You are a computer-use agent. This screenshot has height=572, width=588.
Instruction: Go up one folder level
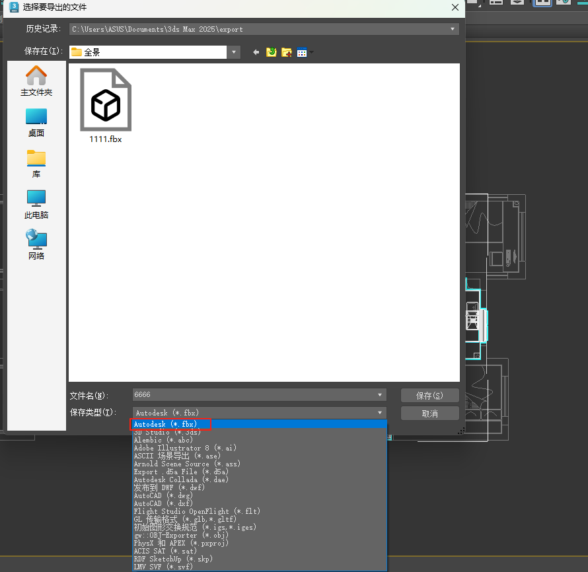(x=271, y=52)
